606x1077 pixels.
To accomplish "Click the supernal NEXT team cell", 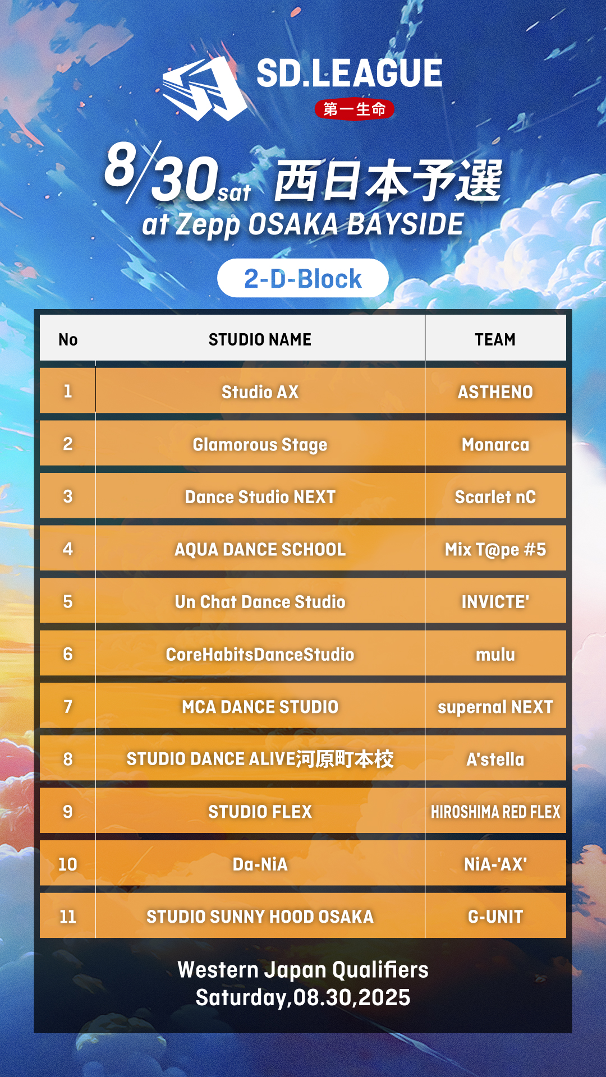I will click(495, 707).
